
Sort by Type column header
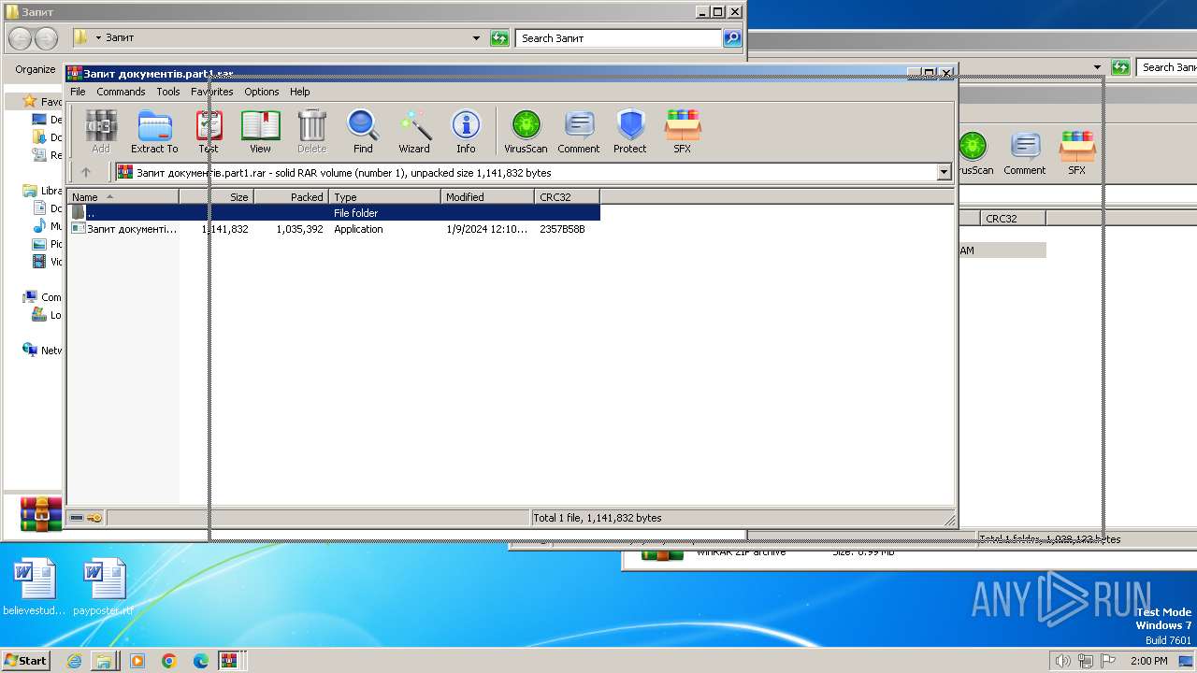pos(385,197)
